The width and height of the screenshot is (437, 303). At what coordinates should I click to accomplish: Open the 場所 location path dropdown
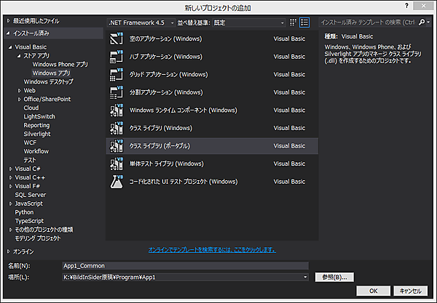[x=306, y=277]
